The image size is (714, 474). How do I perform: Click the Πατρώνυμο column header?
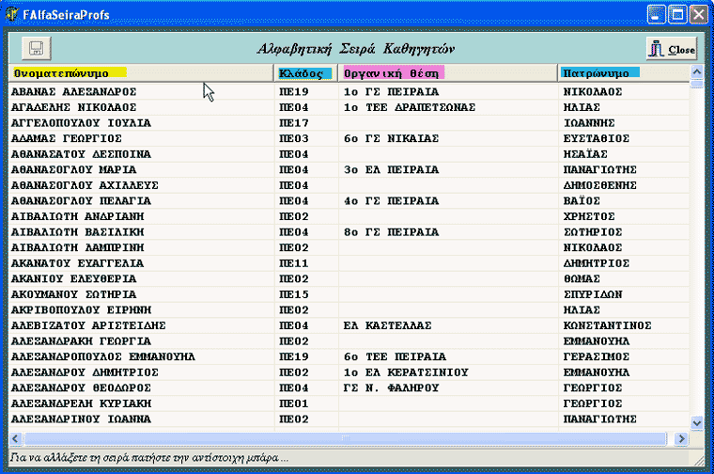point(599,72)
